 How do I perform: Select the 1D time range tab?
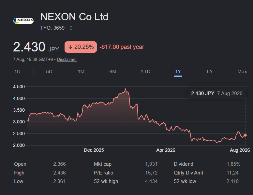[x=17, y=72]
